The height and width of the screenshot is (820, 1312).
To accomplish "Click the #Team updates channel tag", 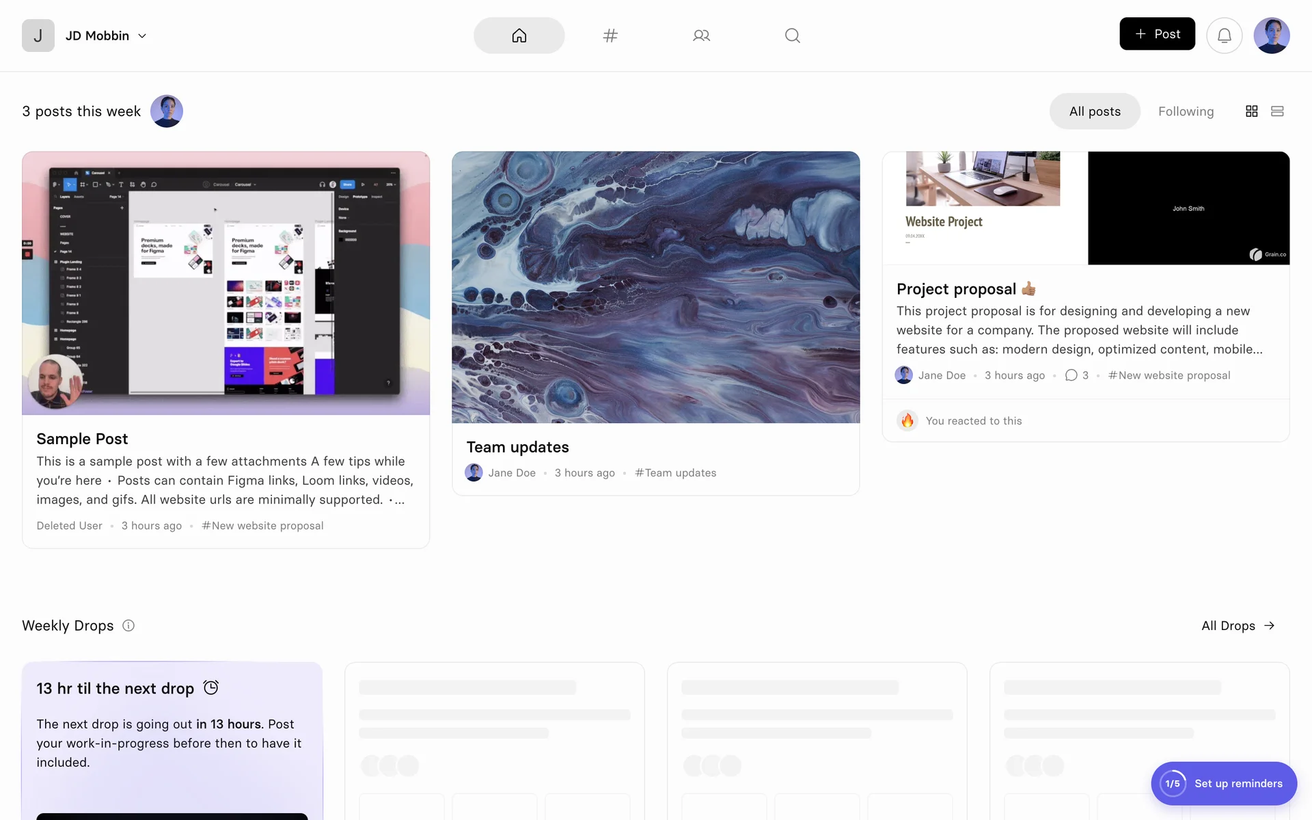I will [x=675, y=473].
